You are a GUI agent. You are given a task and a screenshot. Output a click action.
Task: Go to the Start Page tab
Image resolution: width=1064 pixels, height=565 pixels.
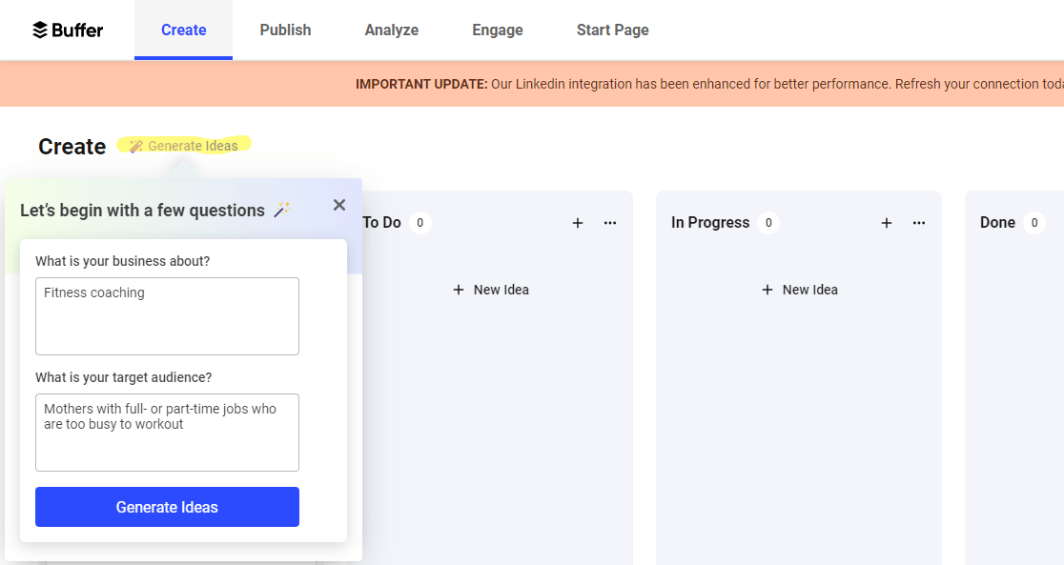click(x=612, y=30)
